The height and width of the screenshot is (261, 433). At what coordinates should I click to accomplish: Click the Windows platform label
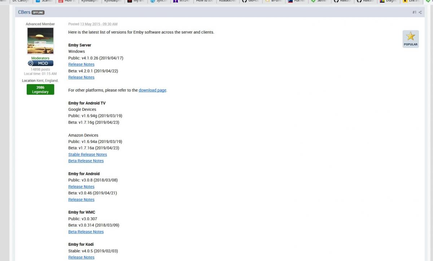click(76, 52)
